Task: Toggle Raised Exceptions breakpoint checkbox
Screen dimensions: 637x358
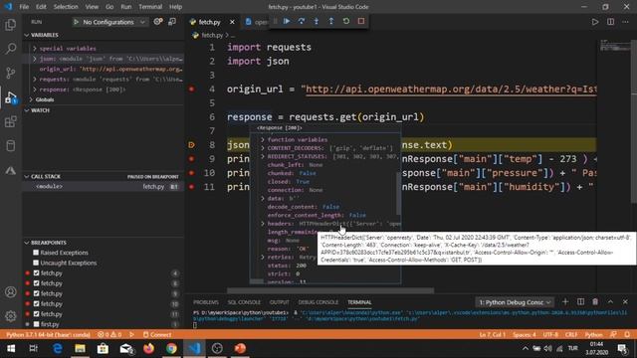Action: [x=36, y=253]
